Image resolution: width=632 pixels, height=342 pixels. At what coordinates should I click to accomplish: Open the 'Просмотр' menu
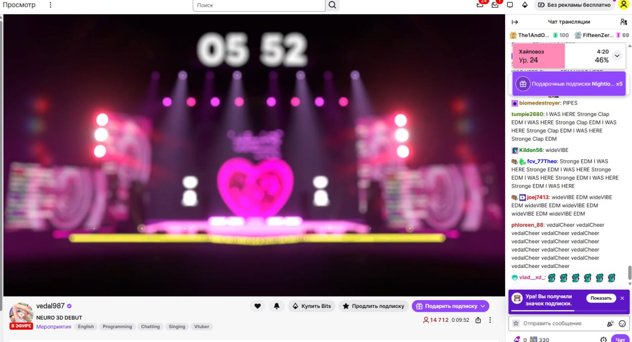pos(20,4)
